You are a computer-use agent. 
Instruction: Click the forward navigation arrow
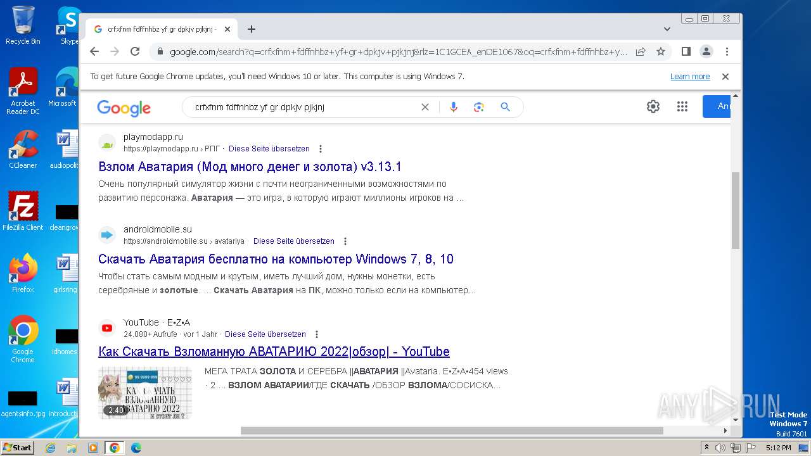click(x=115, y=51)
